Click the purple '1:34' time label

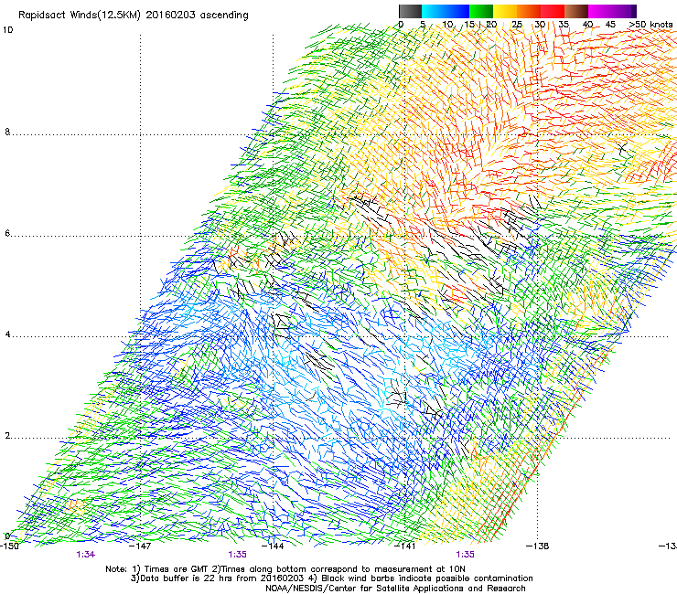click(x=85, y=555)
